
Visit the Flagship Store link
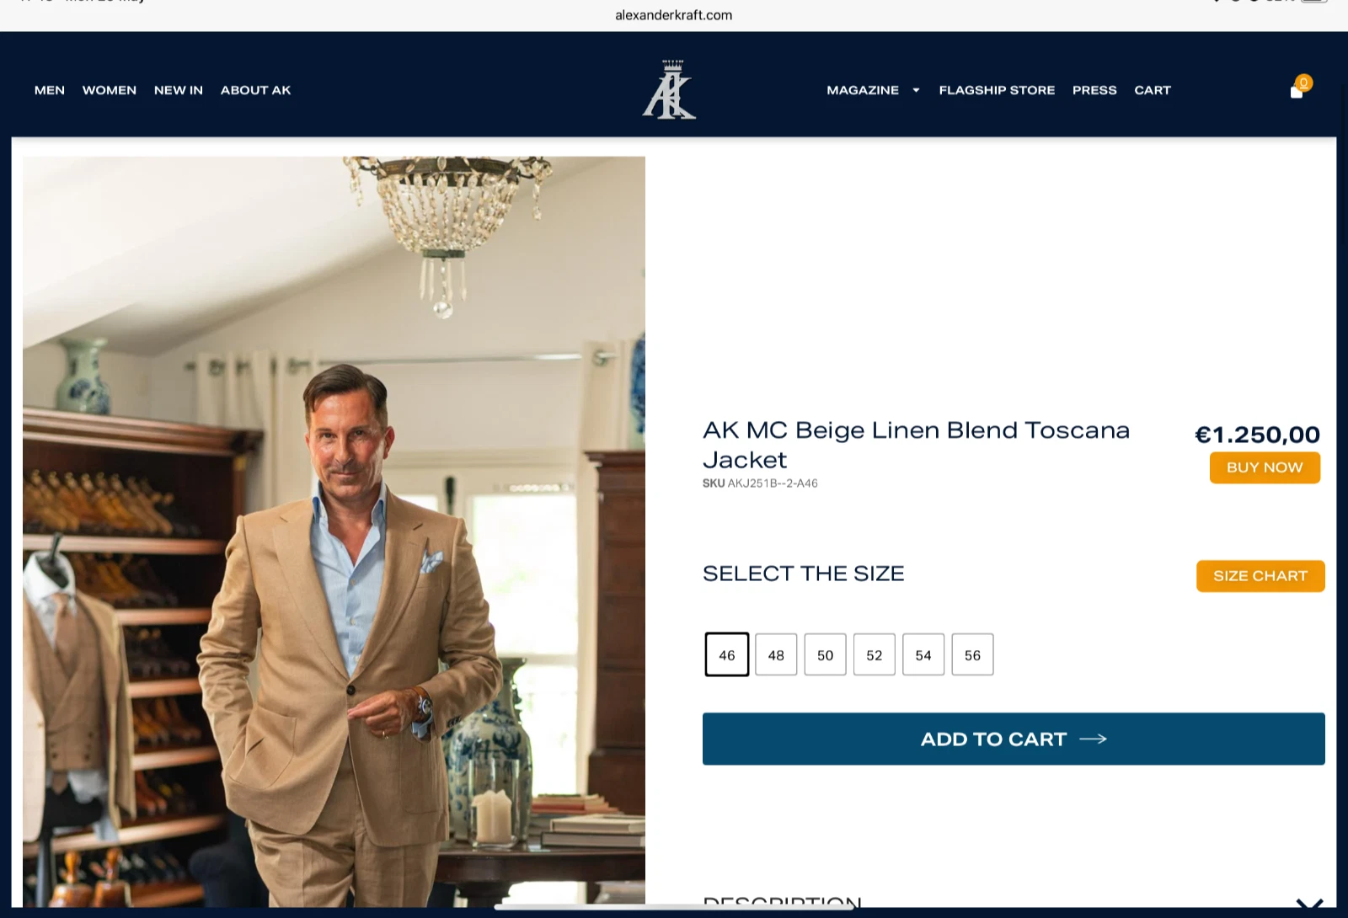(x=997, y=90)
